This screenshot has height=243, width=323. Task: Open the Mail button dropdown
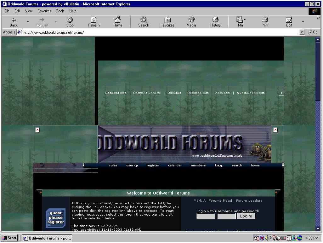click(245, 20)
